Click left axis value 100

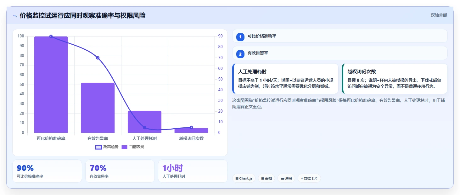click(x=21, y=36)
